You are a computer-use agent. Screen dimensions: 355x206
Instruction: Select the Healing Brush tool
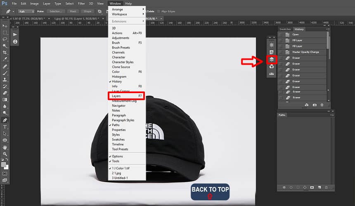click(5, 66)
